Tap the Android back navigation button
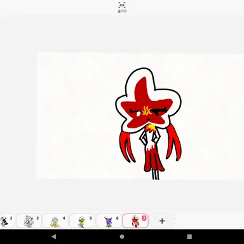The height and width of the screenshot is (244, 244). click(54, 236)
